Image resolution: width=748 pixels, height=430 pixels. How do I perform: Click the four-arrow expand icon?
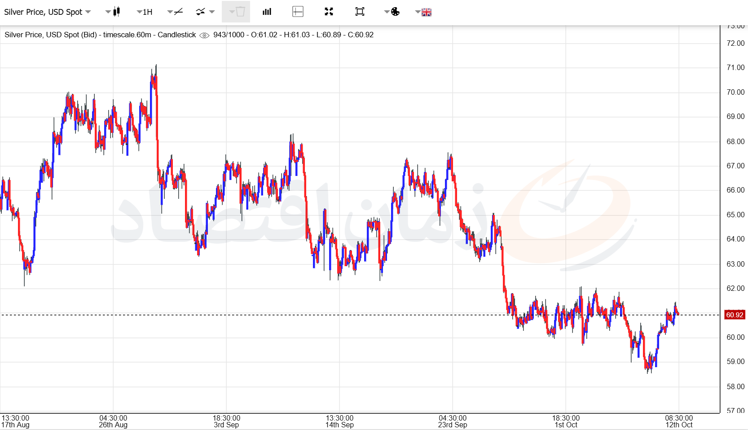(329, 12)
